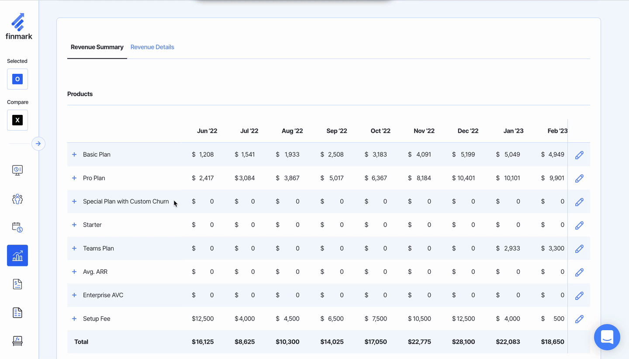Image resolution: width=629 pixels, height=359 pixels.
Task: Open the dollar invoice document icon
Action: point(17,284)
